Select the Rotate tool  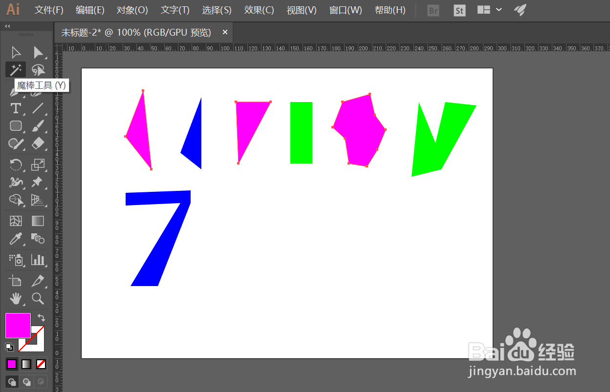pyautogui.click(x=16, y=165)
